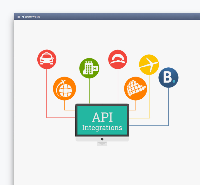Click the orange globe with airplane icon

pyautogui.click(x=64, y=89)
